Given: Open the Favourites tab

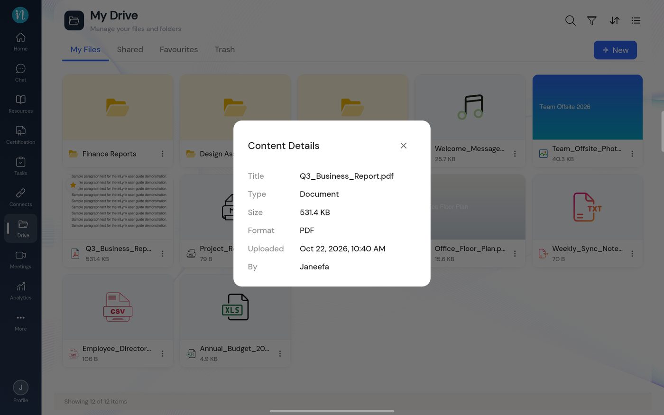Looking at the screenshot, I should point(179,50).
